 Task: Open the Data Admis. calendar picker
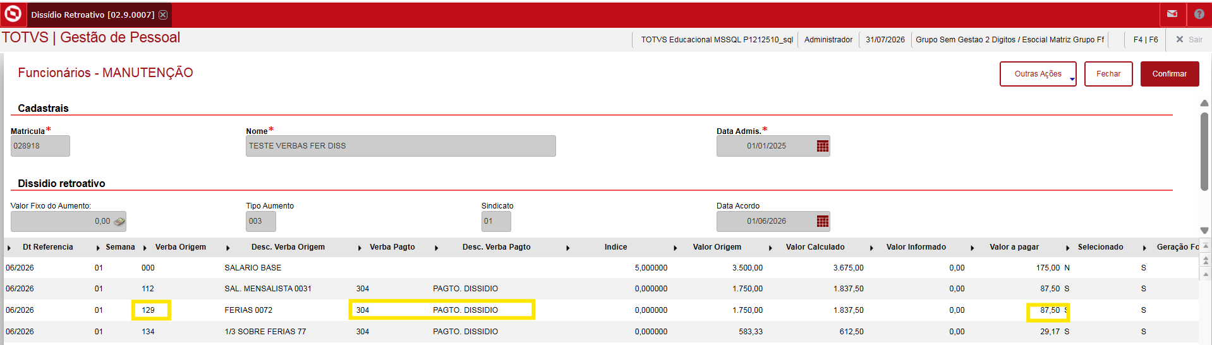pos(822,146)
